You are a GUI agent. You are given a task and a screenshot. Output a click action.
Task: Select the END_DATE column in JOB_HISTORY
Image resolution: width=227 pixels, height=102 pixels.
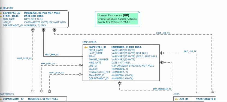coord(9,19)
